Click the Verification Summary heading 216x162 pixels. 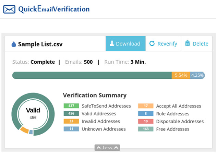[95, 95]
